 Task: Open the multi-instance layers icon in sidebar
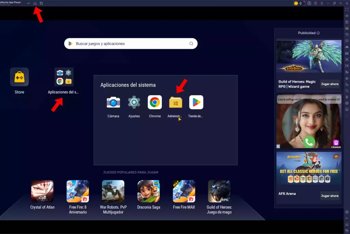(x=347, y=103)
